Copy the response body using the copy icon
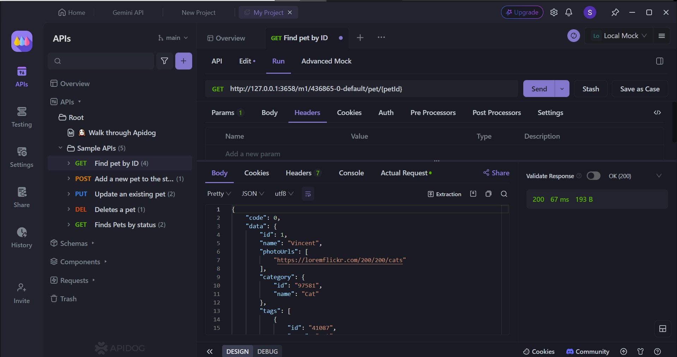This screenshot has width=677, height=357. click(488, 194)
